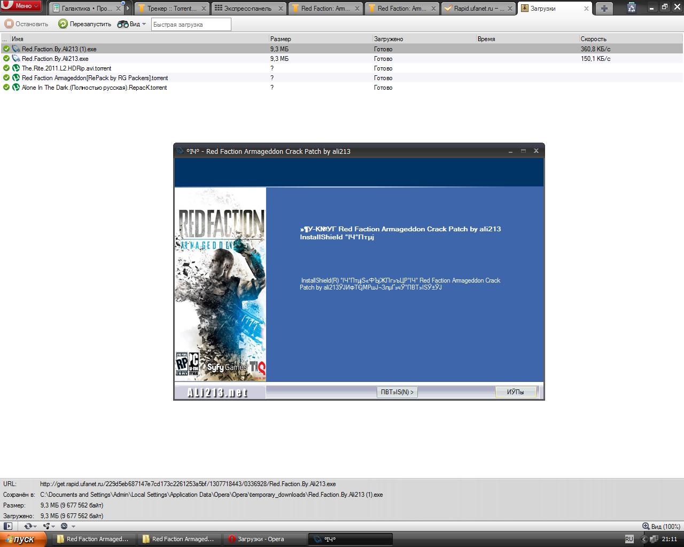This screenshot has width=684, height=547.
Task: Click the 21:11 system clock
Action: 670,539
